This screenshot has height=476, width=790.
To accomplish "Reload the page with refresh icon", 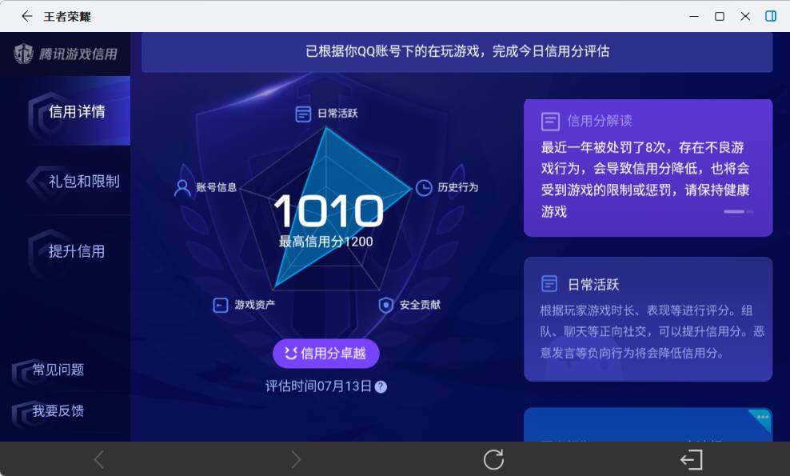I will [493, 459].
